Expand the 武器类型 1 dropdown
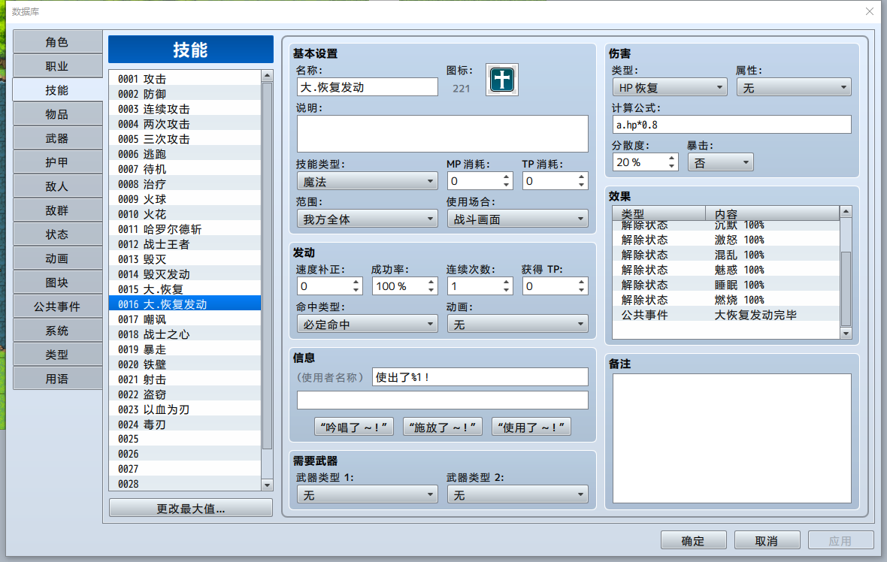The width and height of the screenshot is (887, 562). [x=367, y=494]
